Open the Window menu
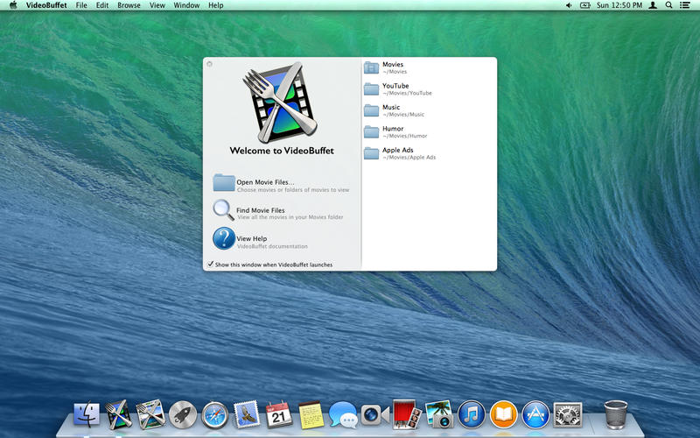The height and width of the screenshot is (438, 700). click(x=186, y=5)
